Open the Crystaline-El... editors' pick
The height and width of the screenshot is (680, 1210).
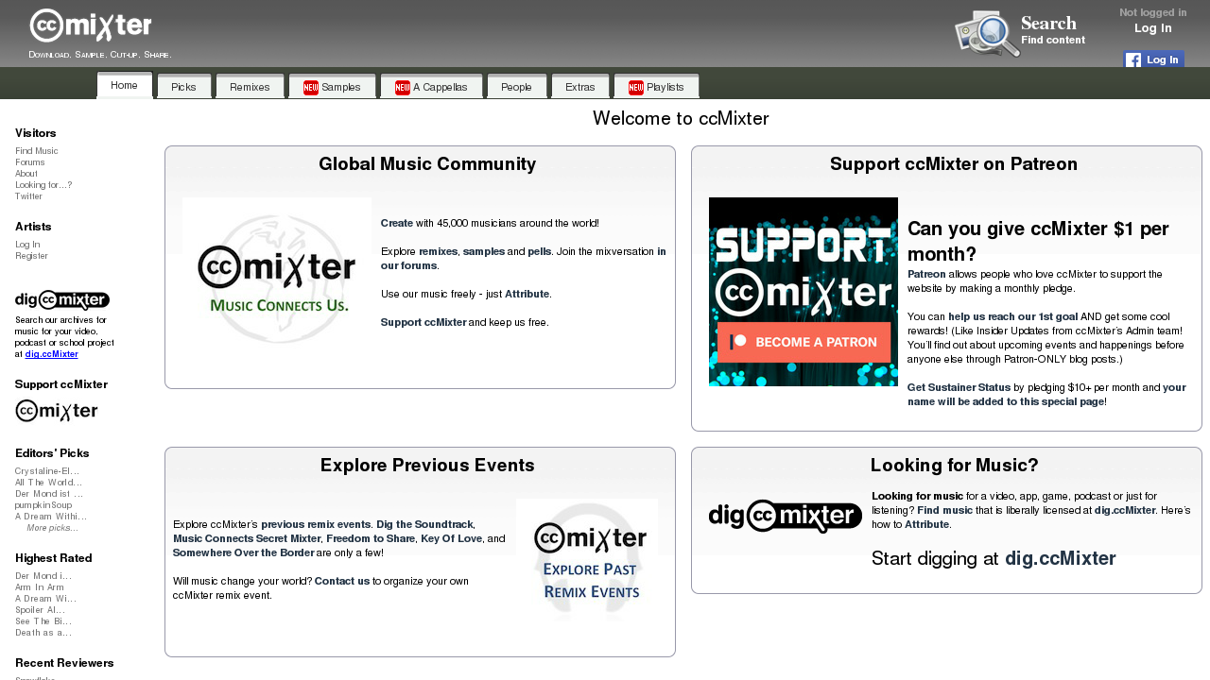point(47,471)
